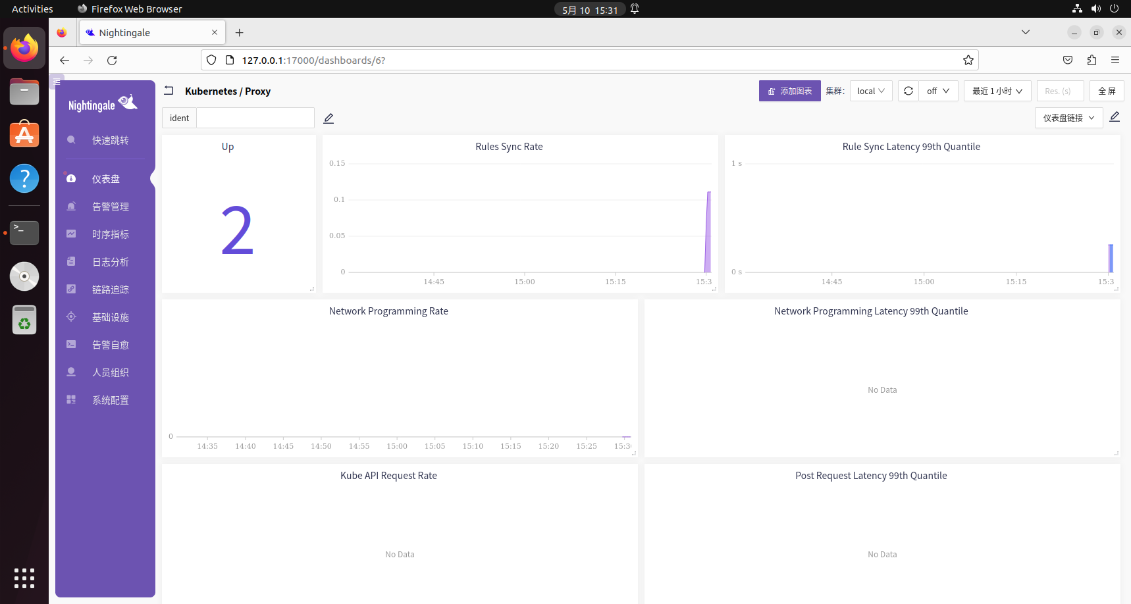Click the Res. (s) input field
Viewport: 1131px width, 604px height.
point(1060,91)
